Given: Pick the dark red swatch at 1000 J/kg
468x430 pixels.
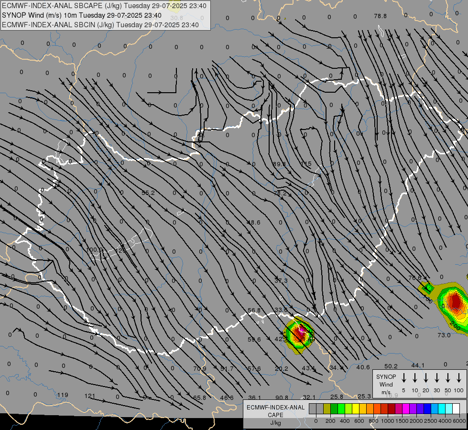Looking at the screenshot, I should coord(392,409).
